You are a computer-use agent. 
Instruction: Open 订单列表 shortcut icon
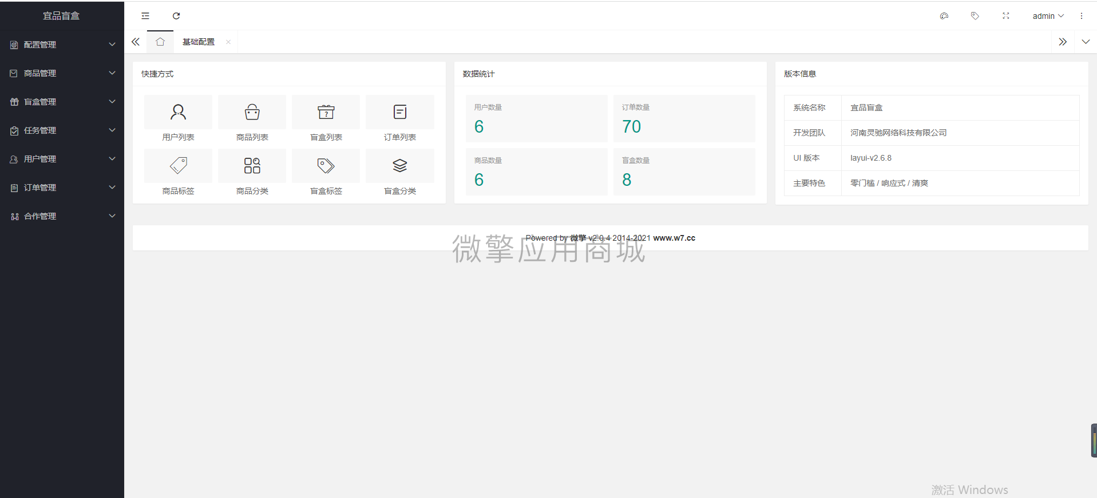[x=400, y=112]
